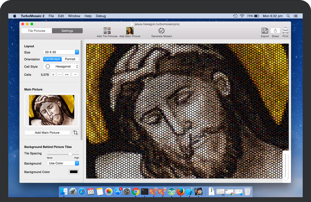Image resolution: width=311 pixels, height=202 pixels.
Task: Select the crop icon beside Add Main Picture
Action: [75, 133]
